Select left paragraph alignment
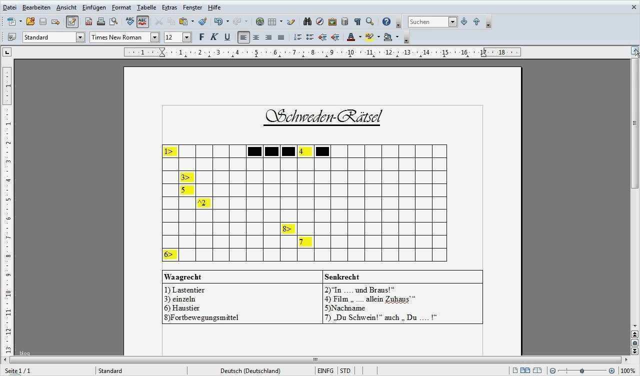 coord(243,37)
